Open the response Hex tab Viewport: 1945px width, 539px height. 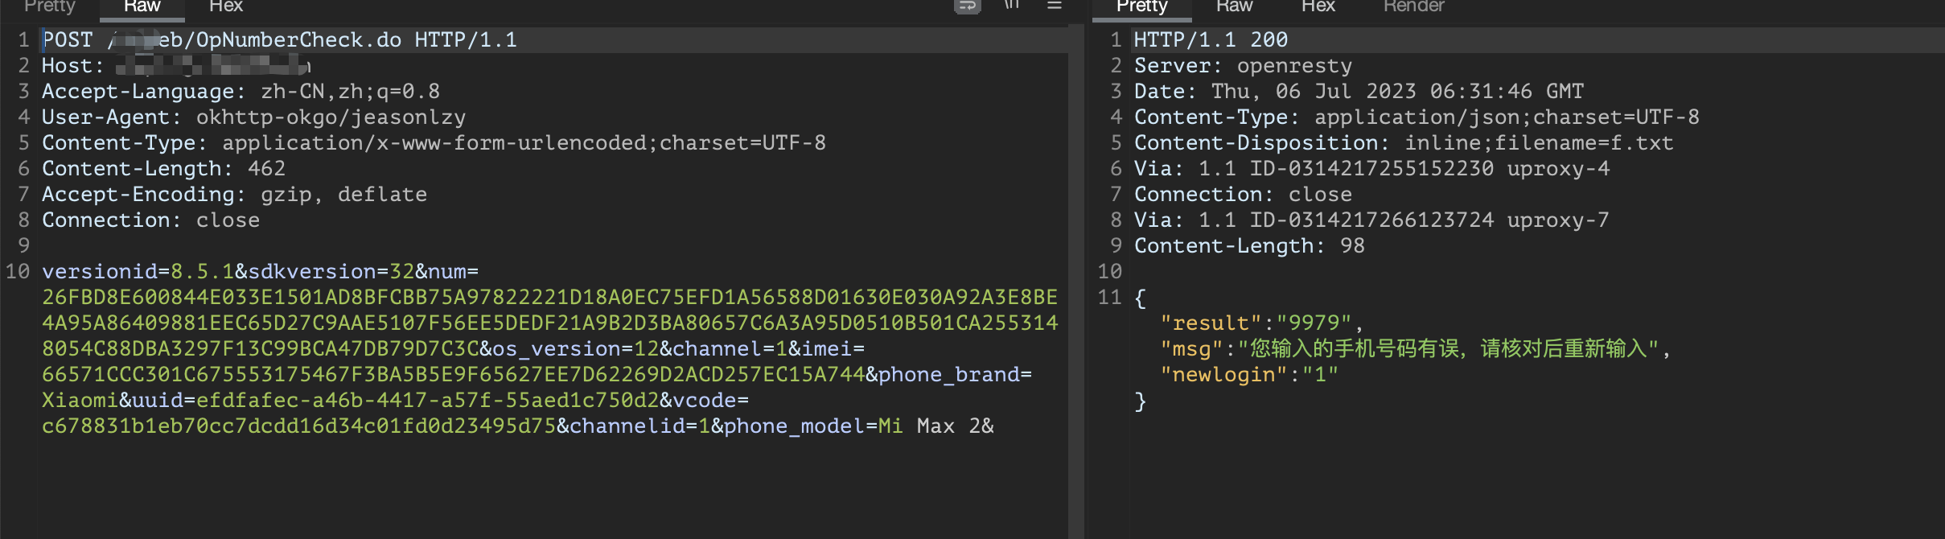click(1318, 6)
